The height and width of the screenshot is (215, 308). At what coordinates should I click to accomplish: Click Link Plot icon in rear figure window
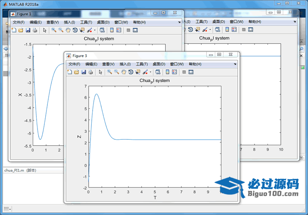(x=218, y=29)
